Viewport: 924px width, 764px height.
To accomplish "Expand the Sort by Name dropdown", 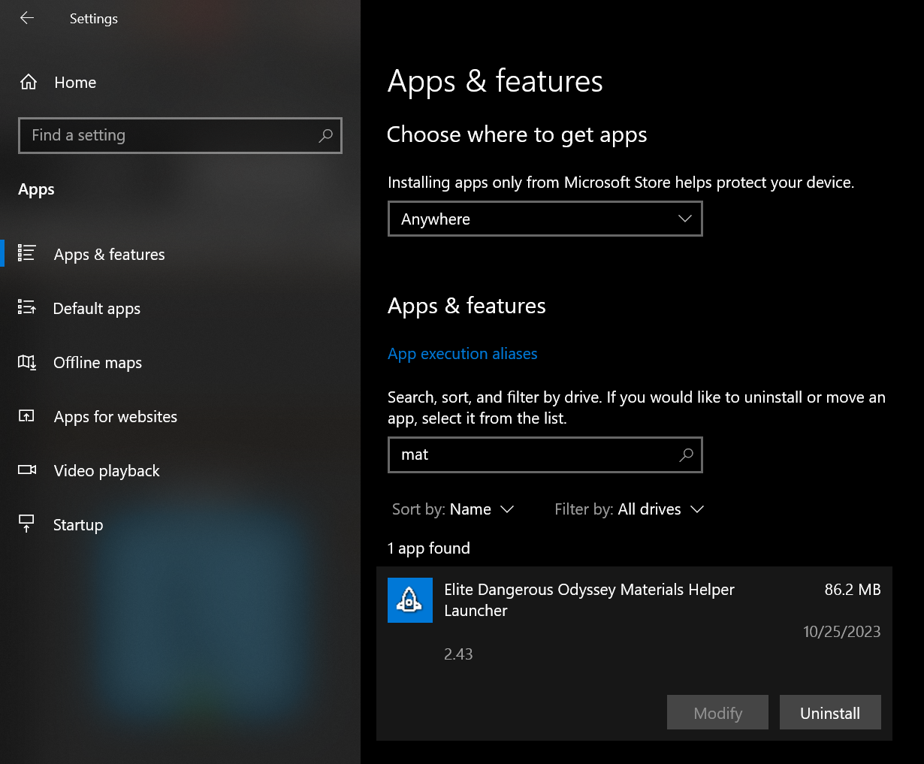I will (453, 509).
